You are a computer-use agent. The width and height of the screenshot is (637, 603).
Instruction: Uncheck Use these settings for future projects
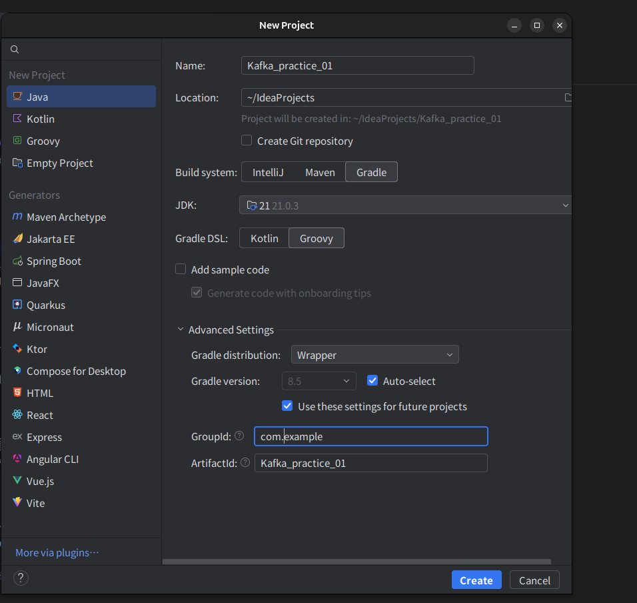coord(287,406)
